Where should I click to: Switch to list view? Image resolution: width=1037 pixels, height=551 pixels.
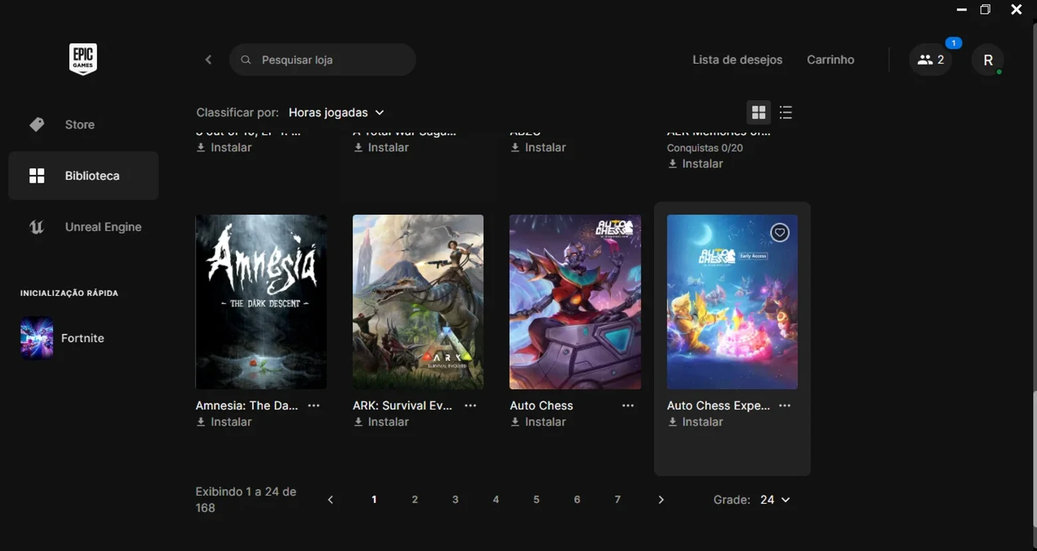pos(786,112)
